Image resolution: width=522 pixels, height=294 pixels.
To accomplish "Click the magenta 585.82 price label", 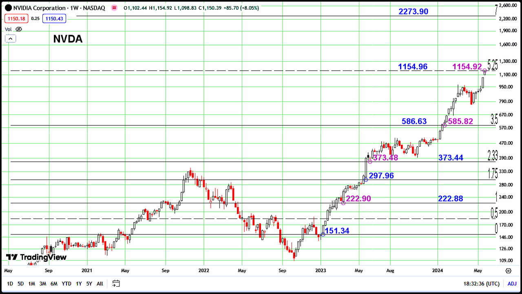I will 460,121.
